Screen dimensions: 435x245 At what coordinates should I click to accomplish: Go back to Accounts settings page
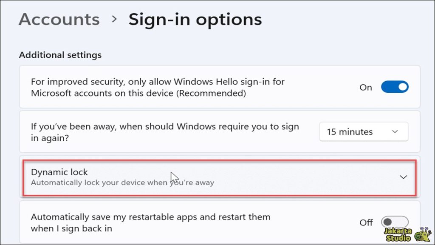[x=59, y=19]
